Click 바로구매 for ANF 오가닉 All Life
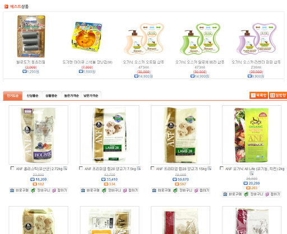Viewport: 287px width, 234px height. click(233, 194)
